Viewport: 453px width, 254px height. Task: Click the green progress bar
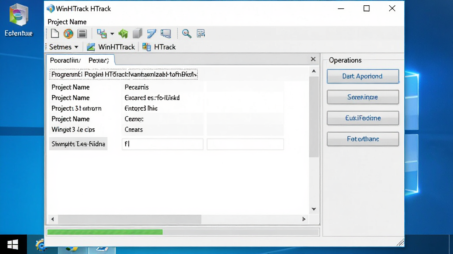[x=105, y=232]
